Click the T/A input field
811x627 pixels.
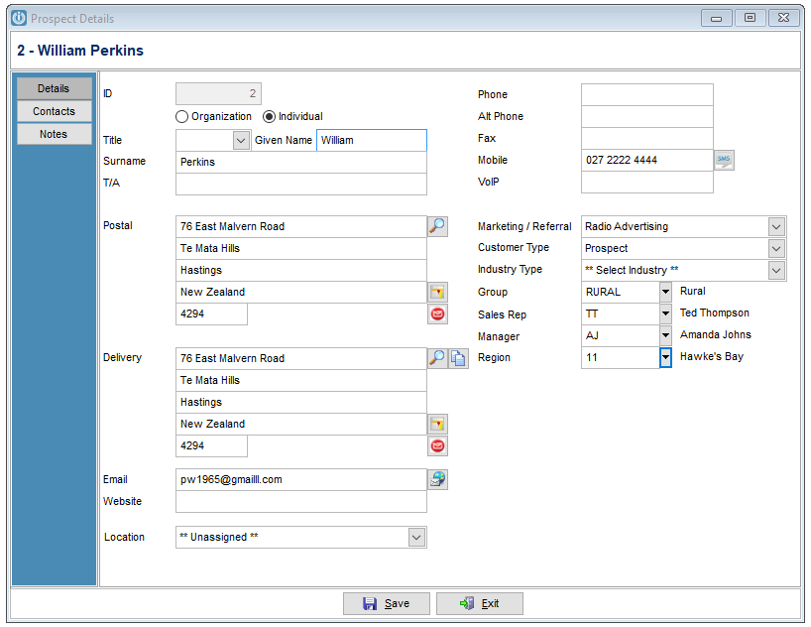tap(301, 184)
